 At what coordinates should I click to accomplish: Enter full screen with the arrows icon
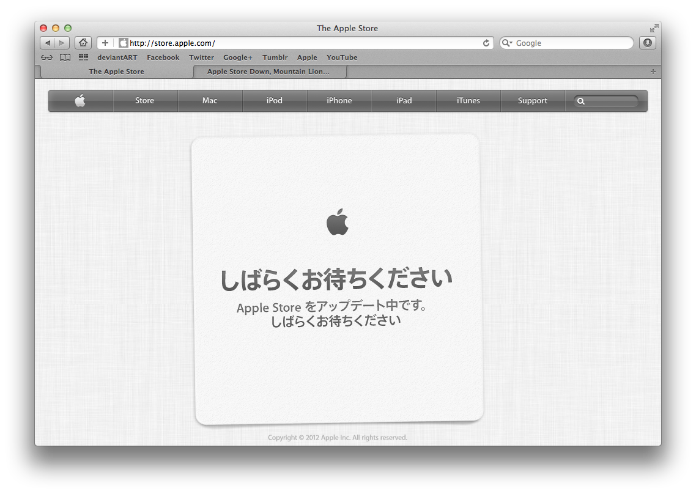pos(654,28)
